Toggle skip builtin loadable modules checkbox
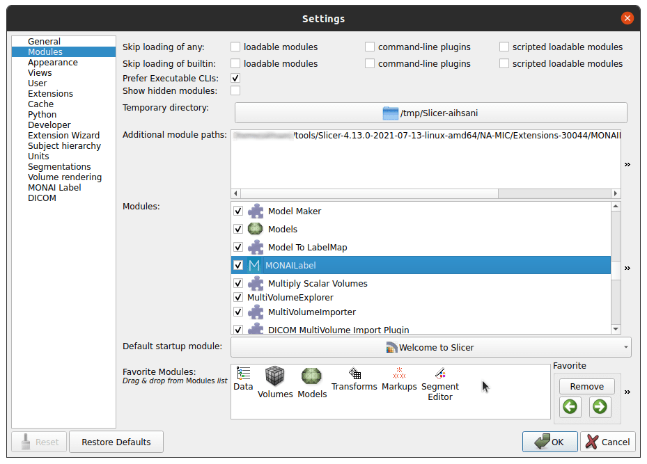This screenshot has height=464, width=647. point(235,63)
